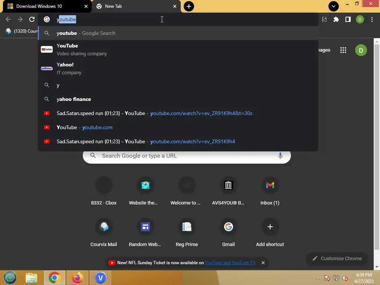
Task: Select 'youtube - Google Search' suggestion
Action: (178, 33)
